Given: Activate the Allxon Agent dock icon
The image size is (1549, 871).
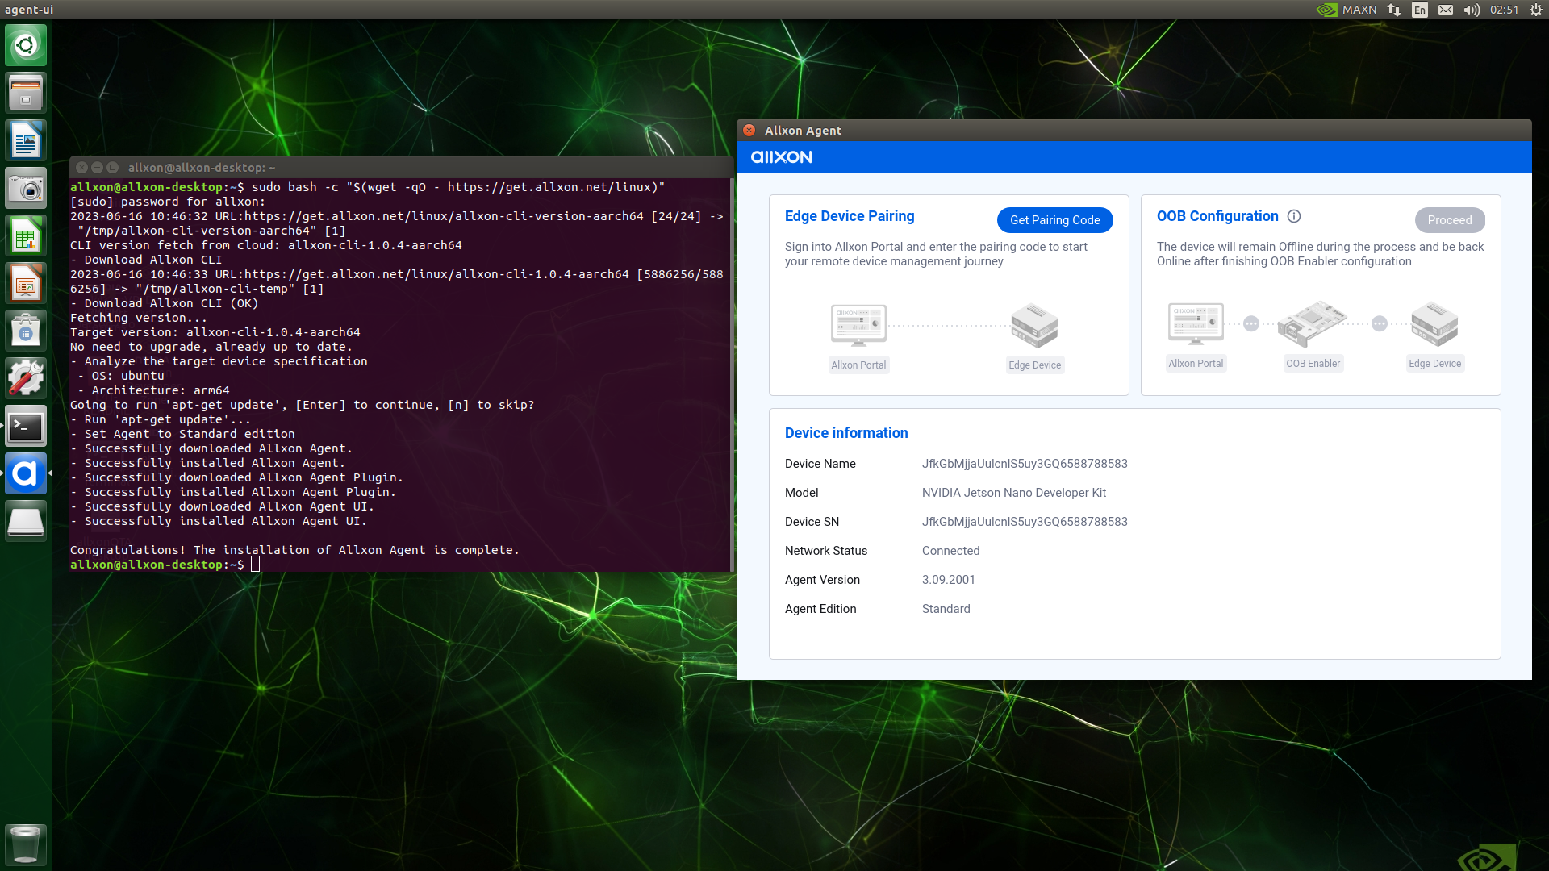Looking at the screenshot, I should pyautogui.click(x=26, y=473).
